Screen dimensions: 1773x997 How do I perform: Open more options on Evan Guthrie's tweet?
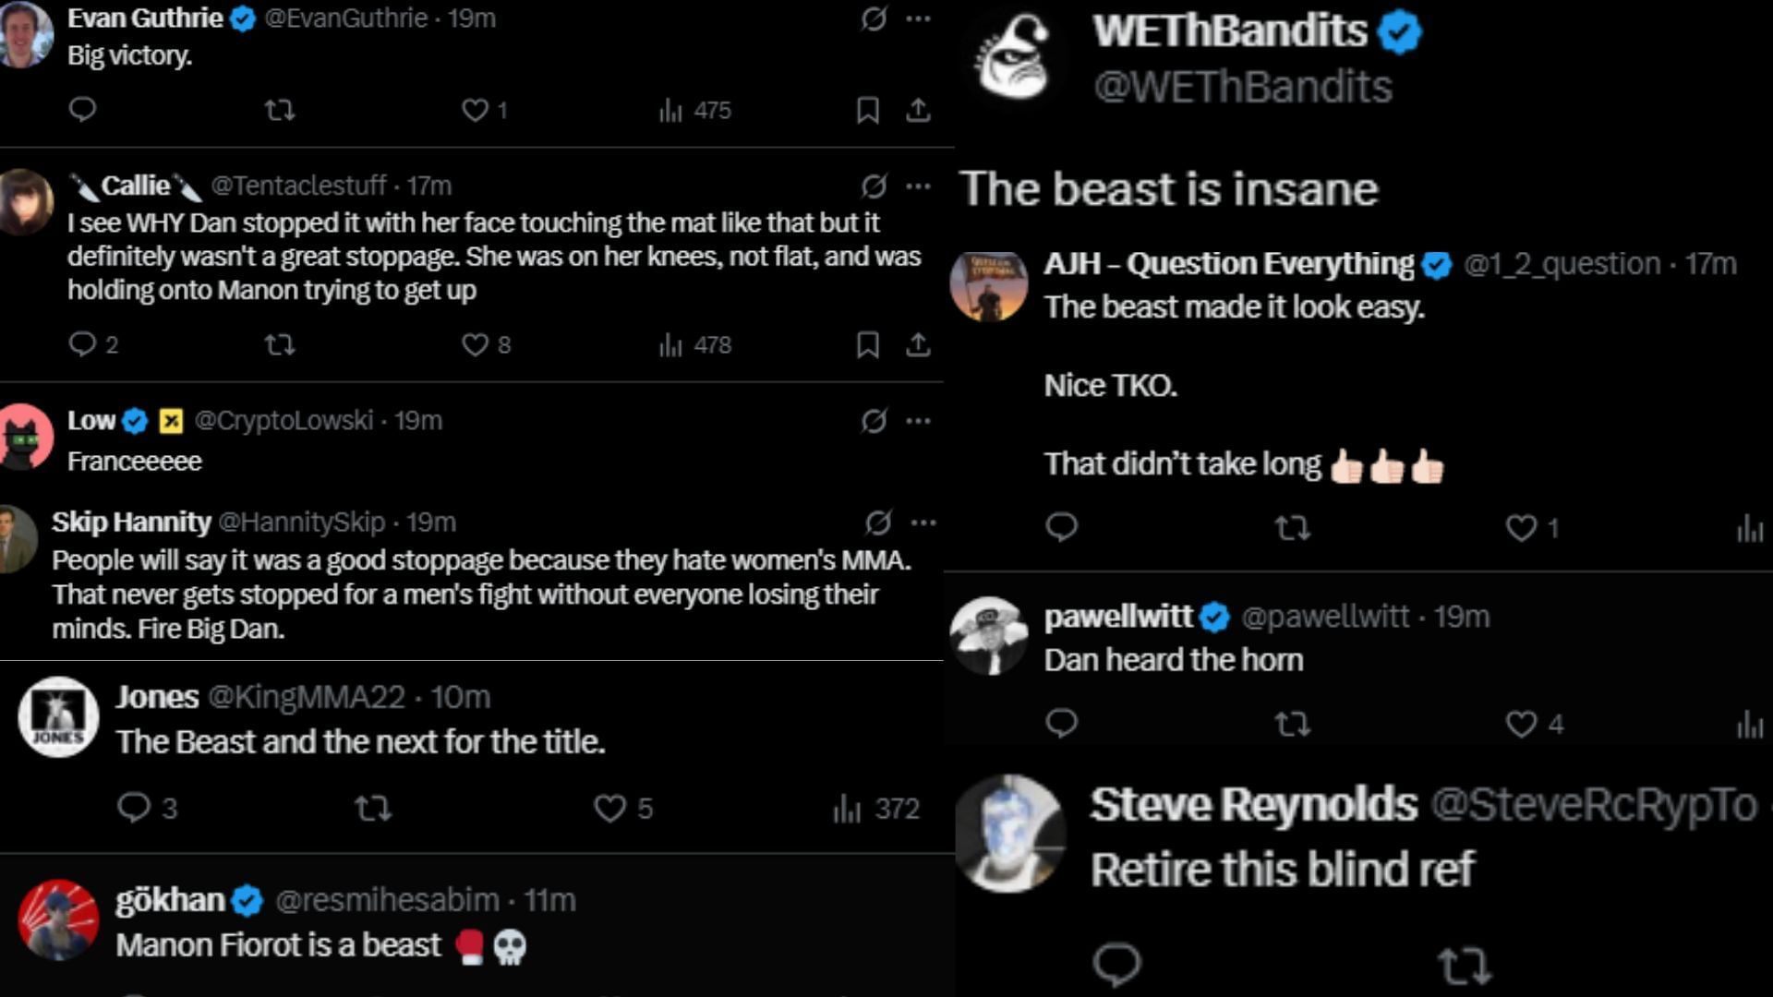click(x=918, y=18)
